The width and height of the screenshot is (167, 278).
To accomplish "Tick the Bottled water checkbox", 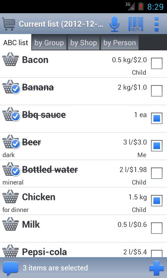I will [x=157, y=173].
